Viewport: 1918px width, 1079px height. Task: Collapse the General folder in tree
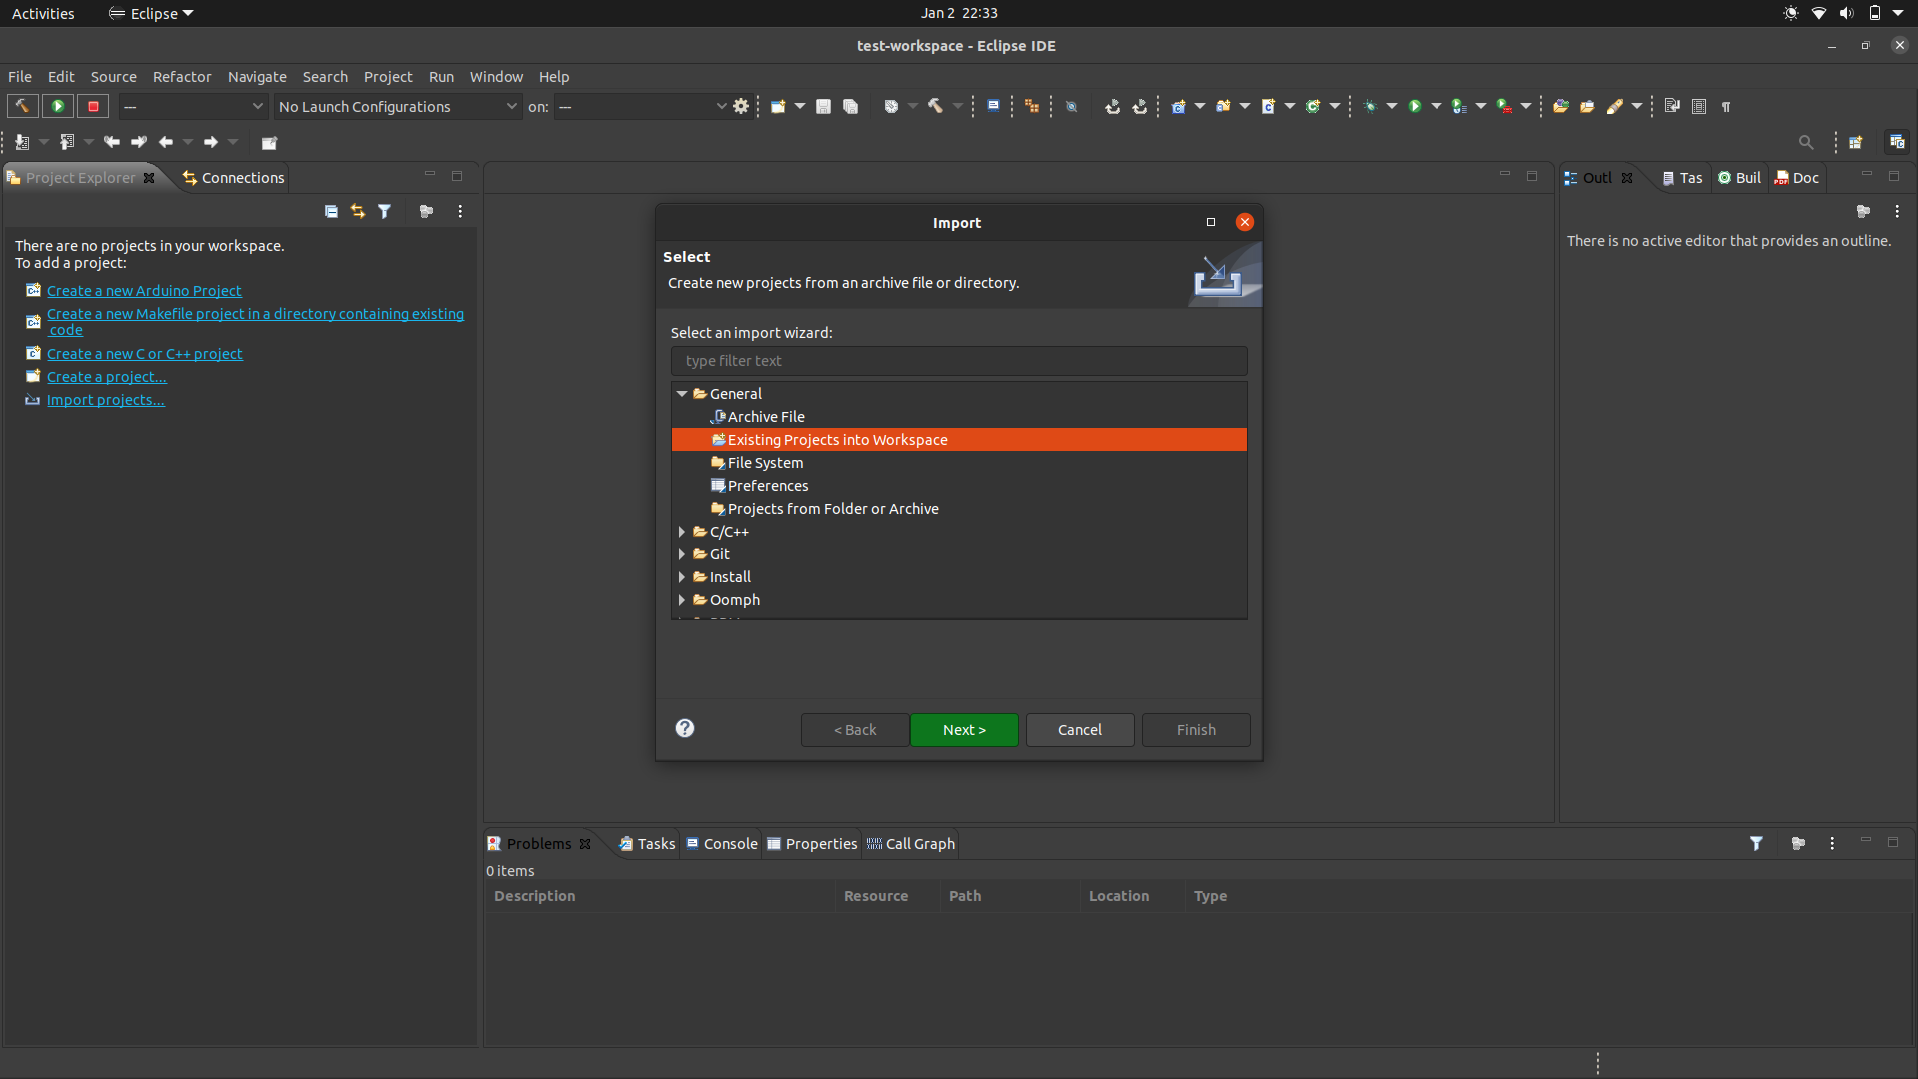pos(682,394)
